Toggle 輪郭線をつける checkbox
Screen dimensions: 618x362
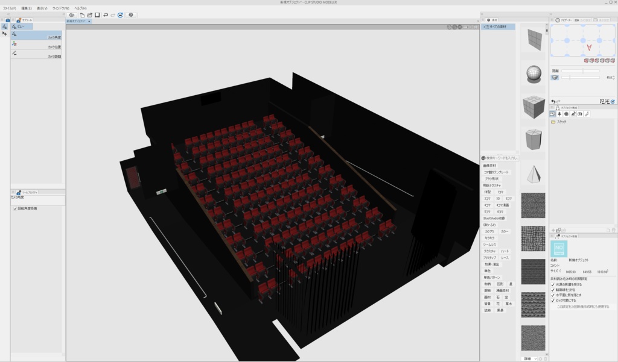coord(553,290)
